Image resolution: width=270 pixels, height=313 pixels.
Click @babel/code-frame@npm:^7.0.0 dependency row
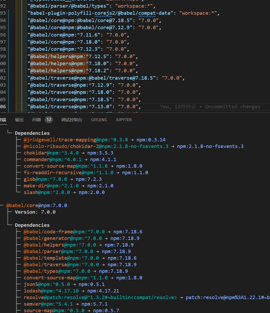point(83,232)
